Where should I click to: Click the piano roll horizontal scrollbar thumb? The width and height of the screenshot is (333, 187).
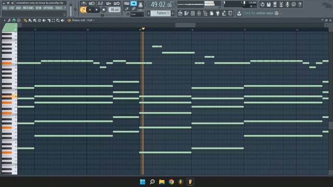click(185, 25)
